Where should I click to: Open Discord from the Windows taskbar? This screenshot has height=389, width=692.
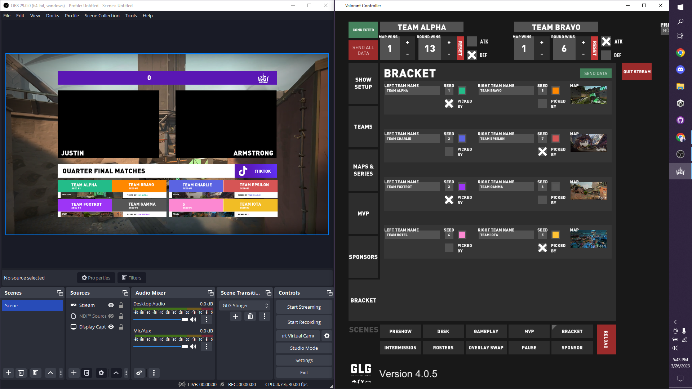(680, 70)
